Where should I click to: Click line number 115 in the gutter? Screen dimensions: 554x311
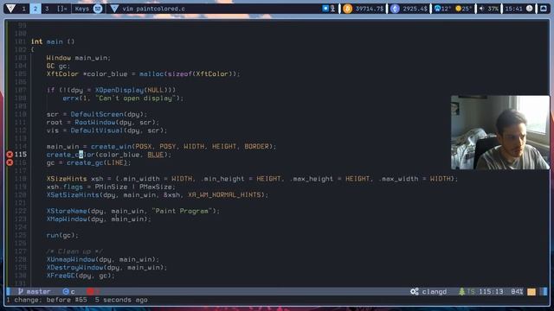click(21, 155)
